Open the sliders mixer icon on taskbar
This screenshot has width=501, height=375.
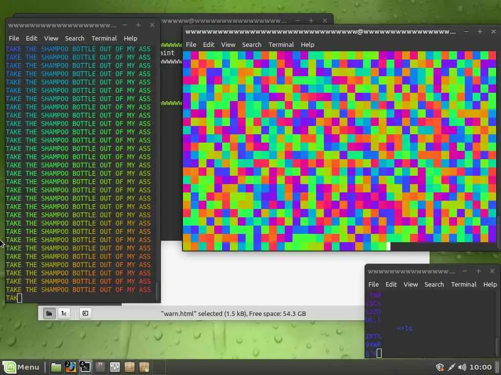pos(114,367)
